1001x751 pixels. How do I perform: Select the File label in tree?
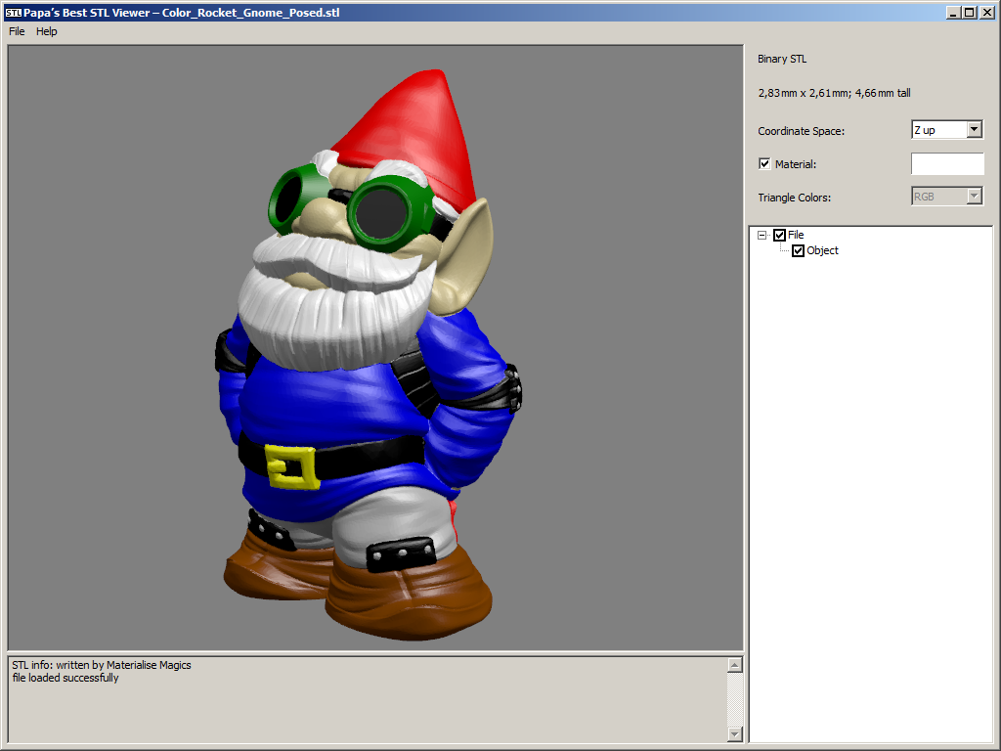(796, 235)
